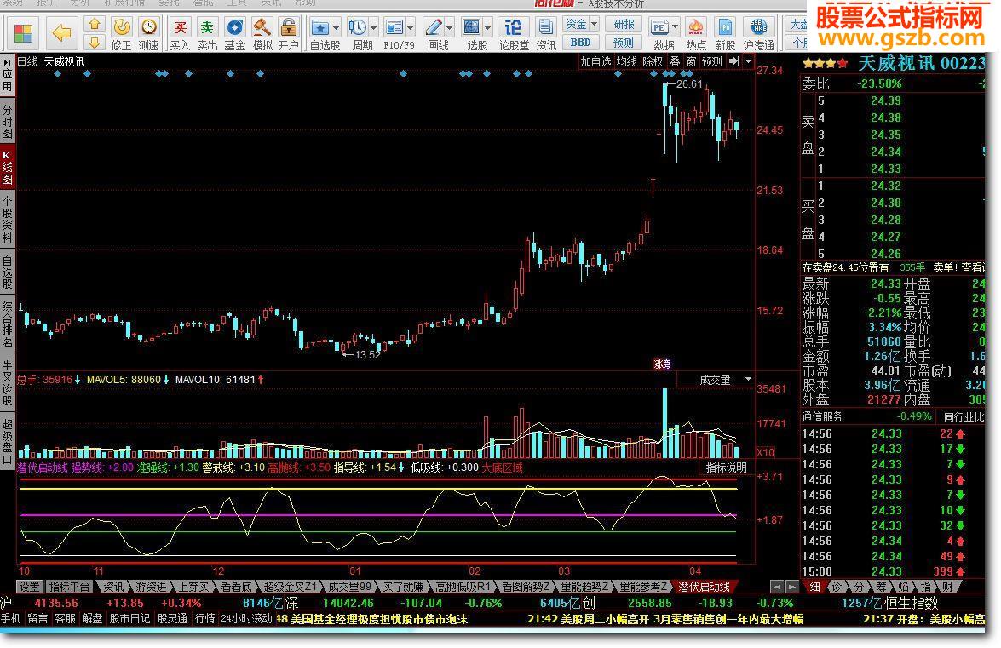
Task: Open 指标说明 indicator description
Action: point(727,467)
